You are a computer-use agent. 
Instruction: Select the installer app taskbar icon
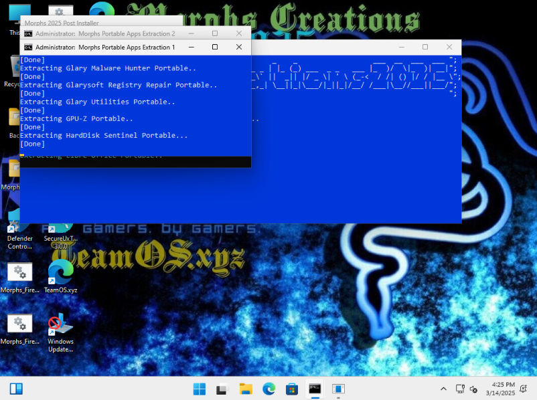tap(338, 389)
